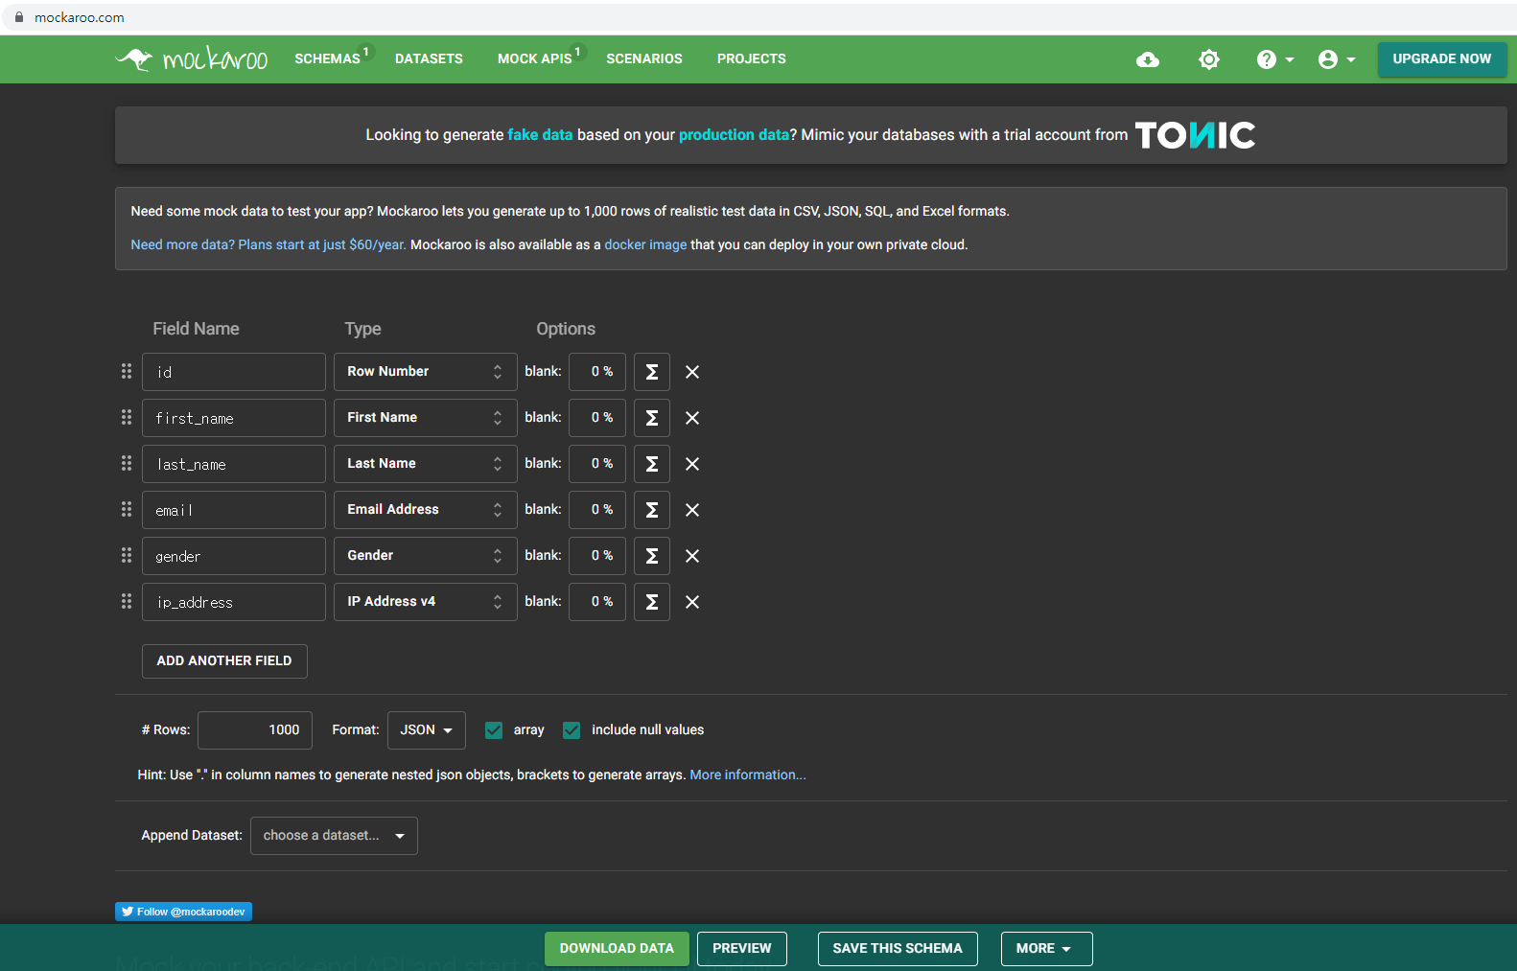Image resolution: width=1517 pixels, height=971 pixels.
Task: Click the mockaroo.com address bar URL
Action: [x=80, y=17]
